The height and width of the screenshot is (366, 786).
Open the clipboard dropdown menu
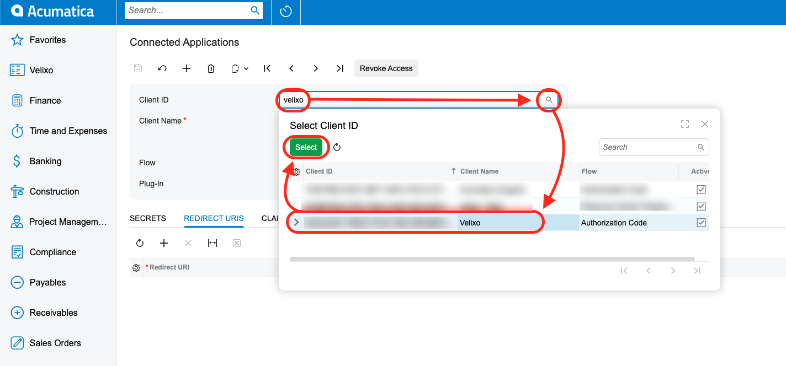pyautogui.click(x=240, y=68)
